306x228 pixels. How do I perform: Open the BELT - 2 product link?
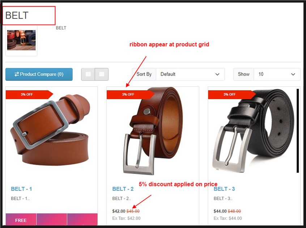pos(123,189)
